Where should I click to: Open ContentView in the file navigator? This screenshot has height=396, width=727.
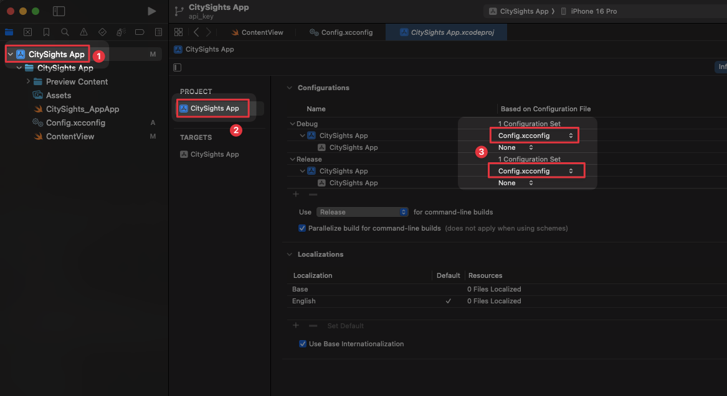click(x=70, y=137)
